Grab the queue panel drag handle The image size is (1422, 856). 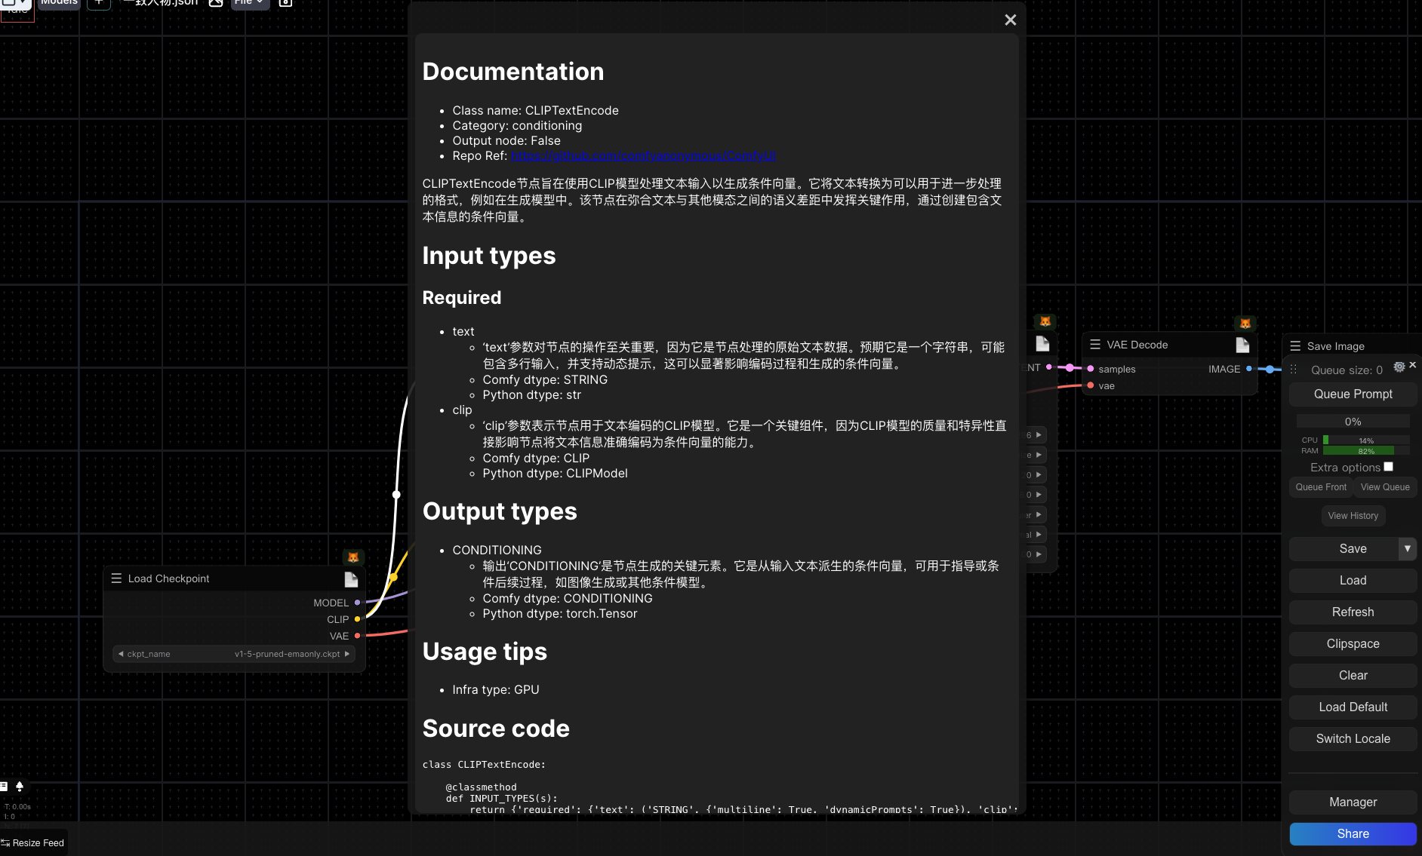point(1293,370)
